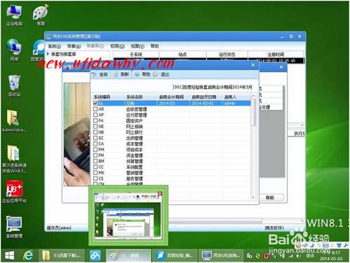Check the AP 应付款管理 checkbox
This screenshot has width=350, height=263.
click(95, 115)
